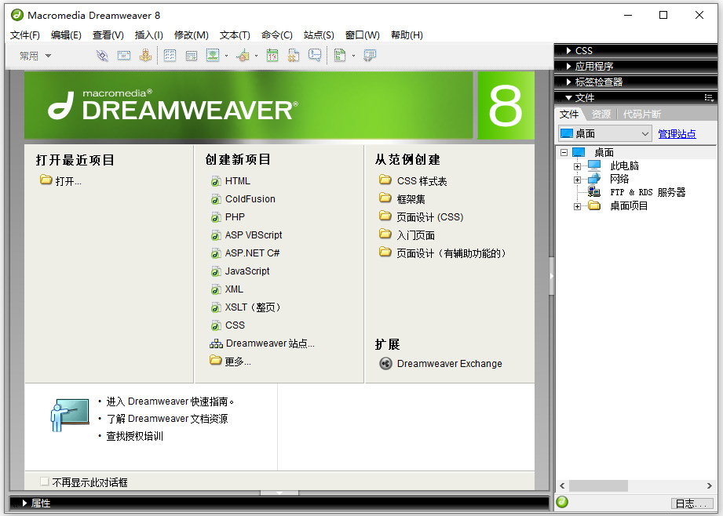This screenshot has width=723, height=516.
Task: Switch to the 资源 tab
Action: click(x=601, y=114)
